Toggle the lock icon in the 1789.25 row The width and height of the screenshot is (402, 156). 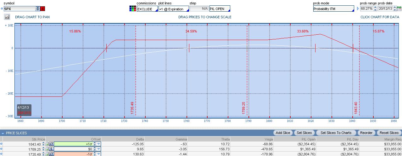pyautogui.click(x=47, y=149)
